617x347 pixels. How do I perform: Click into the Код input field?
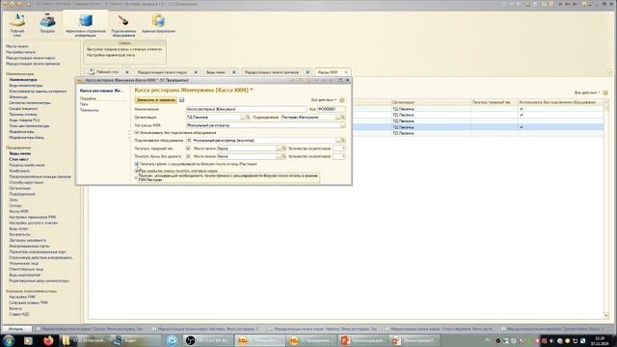(x=332, y=109)
